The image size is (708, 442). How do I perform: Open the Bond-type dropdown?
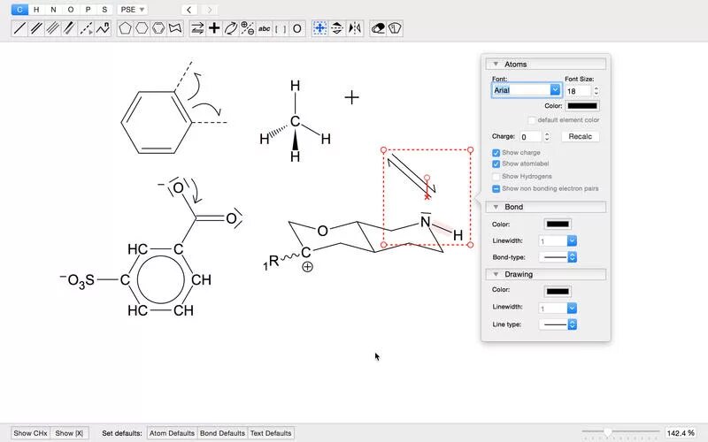(x=558, y=257)
